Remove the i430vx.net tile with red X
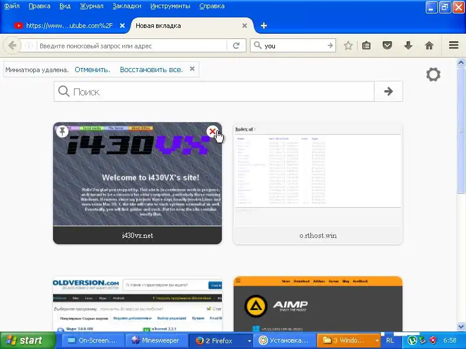Screen dimensions: 466x349 coord(213,131)
